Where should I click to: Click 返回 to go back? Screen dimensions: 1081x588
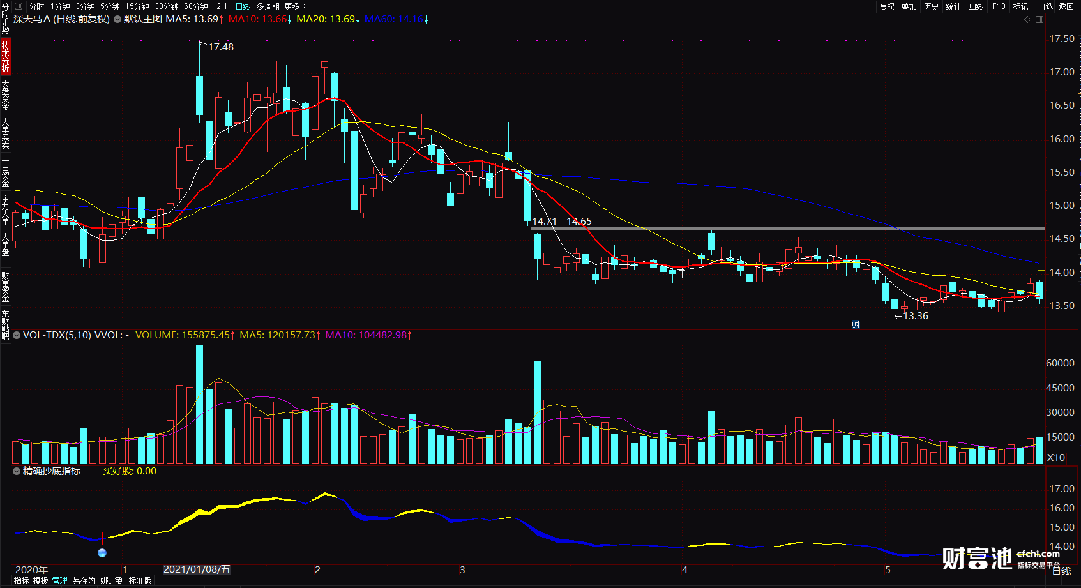point(1066,6)
